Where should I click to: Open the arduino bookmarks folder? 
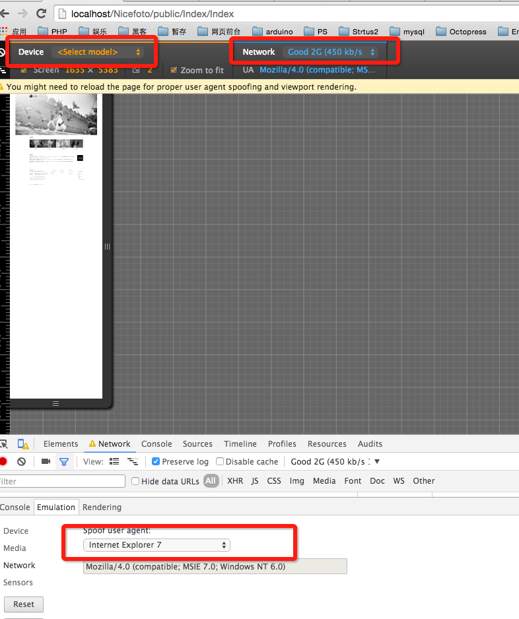coord(272,32)
